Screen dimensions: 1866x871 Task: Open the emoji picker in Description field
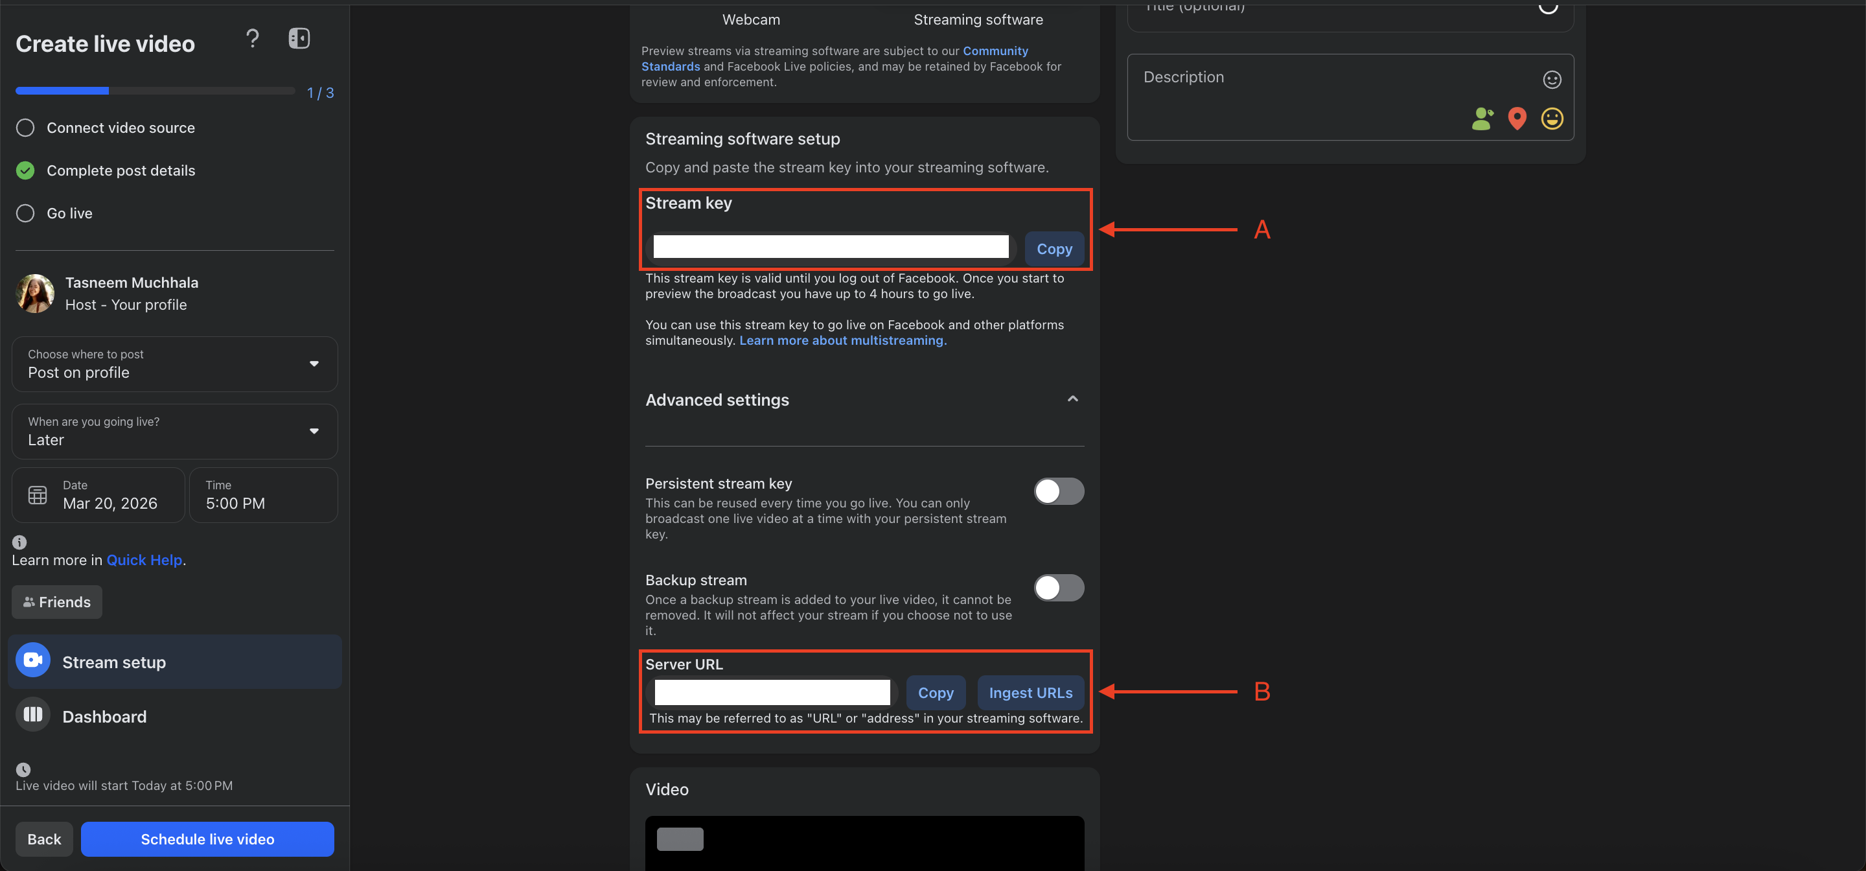pos(1552,79)
